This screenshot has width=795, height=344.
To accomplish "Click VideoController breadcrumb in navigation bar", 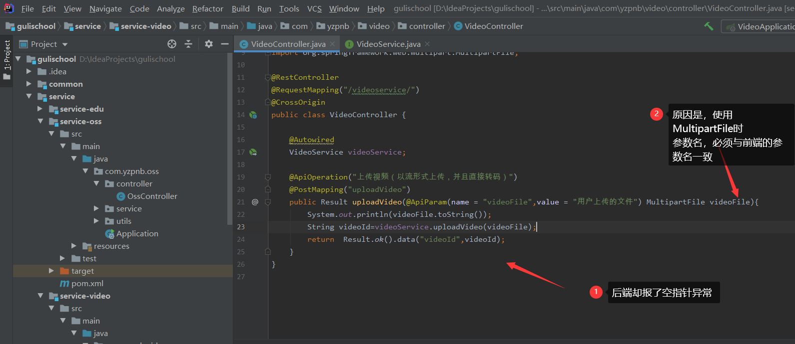I will click(489, 26).
